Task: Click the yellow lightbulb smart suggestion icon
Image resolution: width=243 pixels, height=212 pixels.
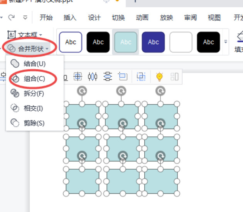Action: coord(159,76)
